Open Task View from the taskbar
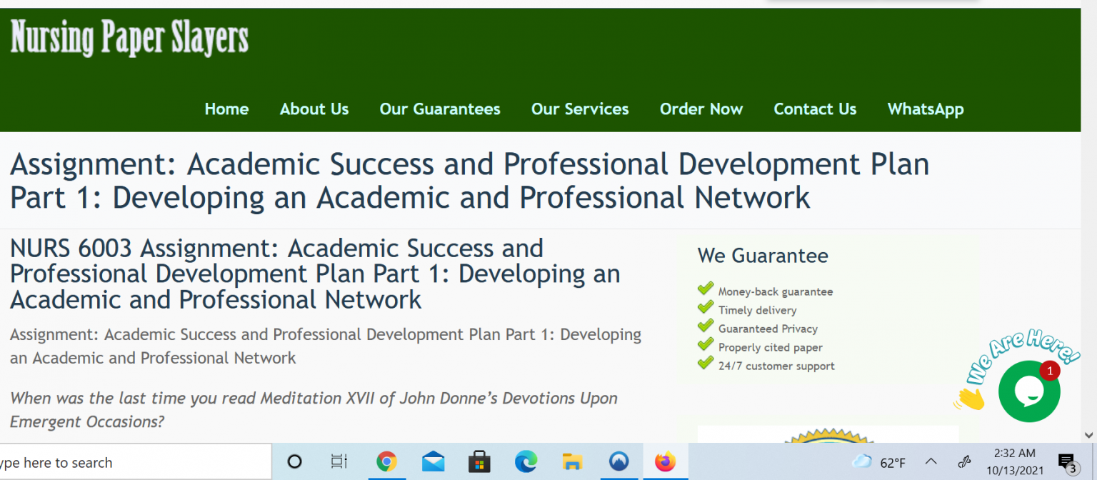1097x480 pixels. click(x=338, y=461)
